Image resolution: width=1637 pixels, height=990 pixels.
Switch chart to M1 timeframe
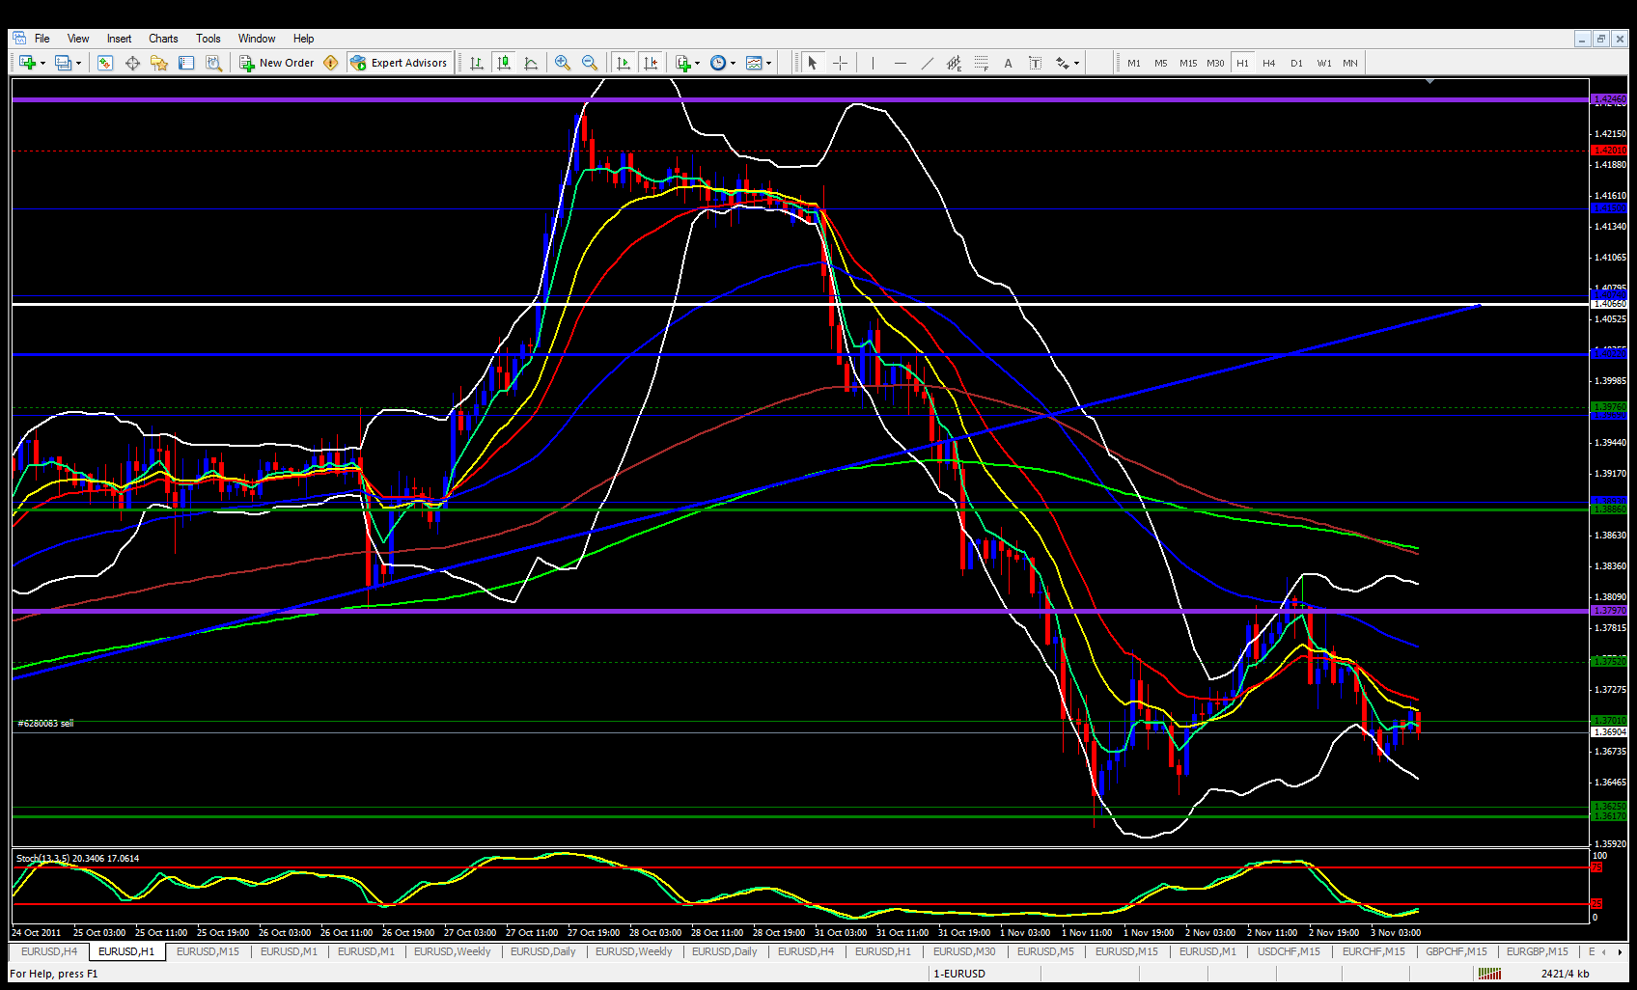(x=1134, y=63)
